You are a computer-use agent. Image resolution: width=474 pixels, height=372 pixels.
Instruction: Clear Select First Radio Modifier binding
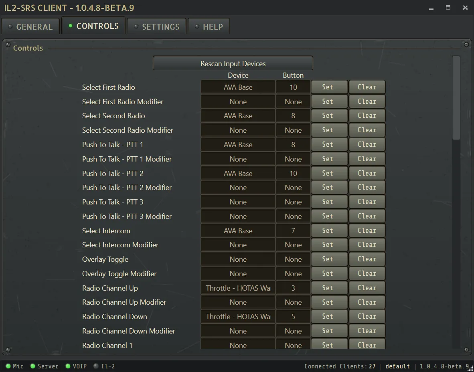click(x=367, y=101)
